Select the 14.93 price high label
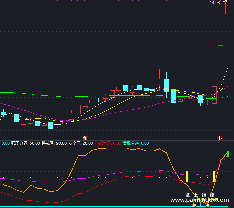The width and height of the screenshot is (234, 208). [x=215, y=3]
